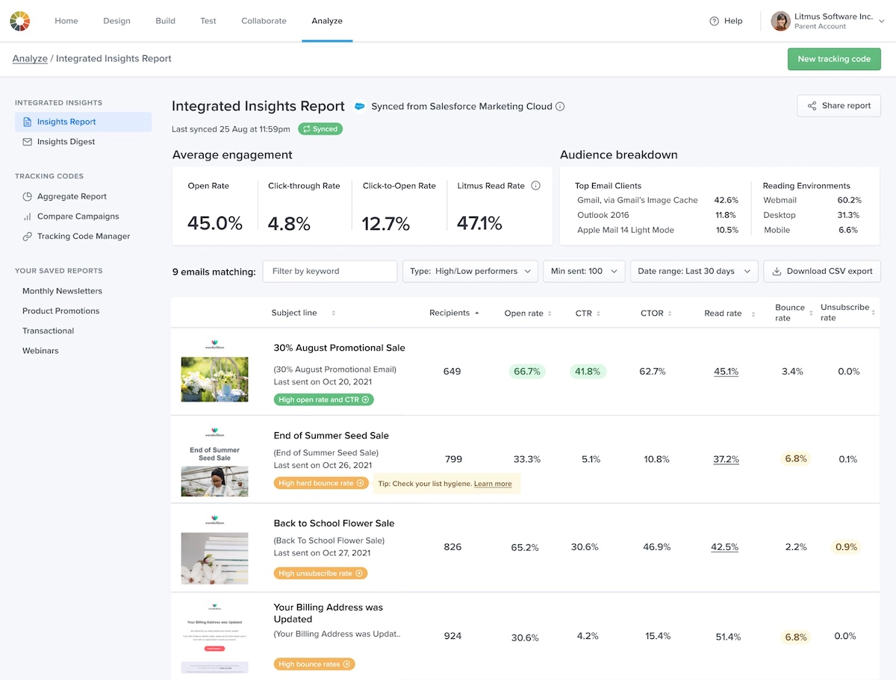Click End of Summer Seed Sale subject line

(332, 436)
